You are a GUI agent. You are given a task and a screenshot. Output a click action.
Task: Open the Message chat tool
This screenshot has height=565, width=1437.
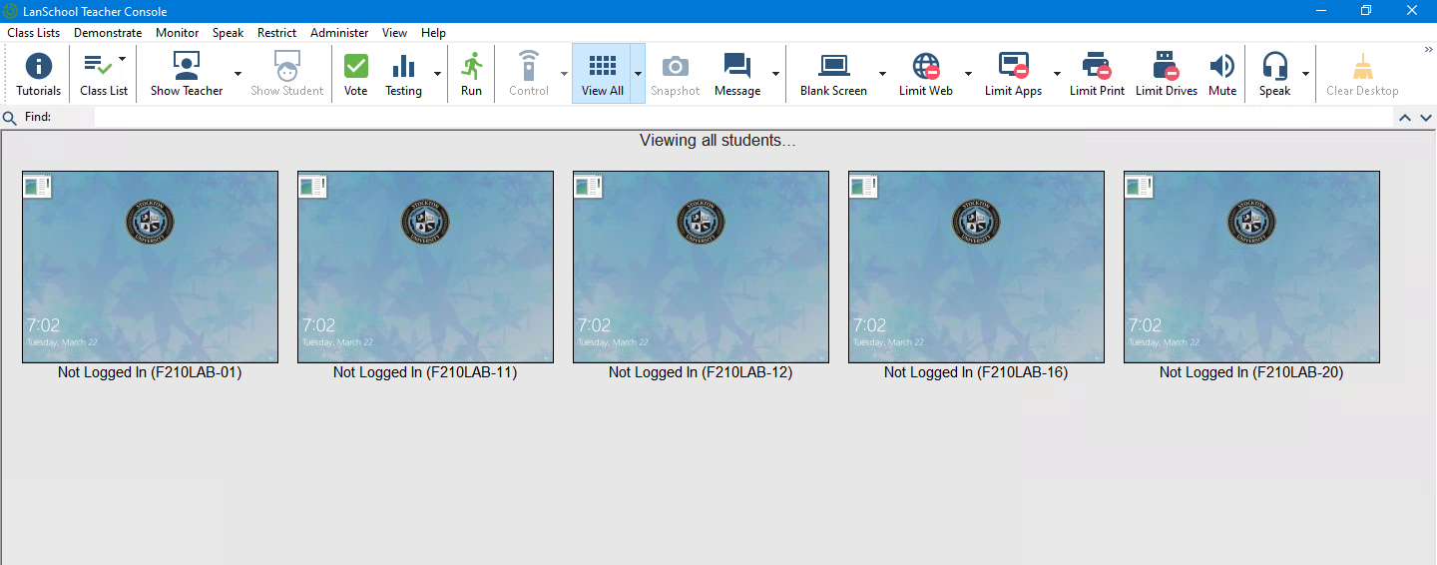pos(737,74)
